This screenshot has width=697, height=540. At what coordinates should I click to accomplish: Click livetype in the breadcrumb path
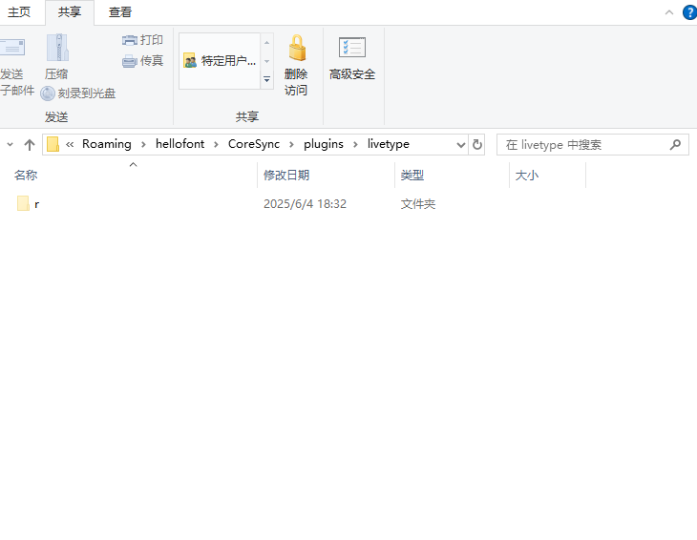[388, 144]
